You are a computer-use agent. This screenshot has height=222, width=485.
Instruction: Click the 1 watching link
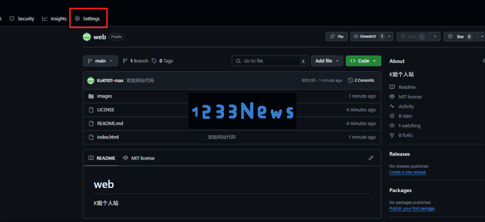[410, 126]
